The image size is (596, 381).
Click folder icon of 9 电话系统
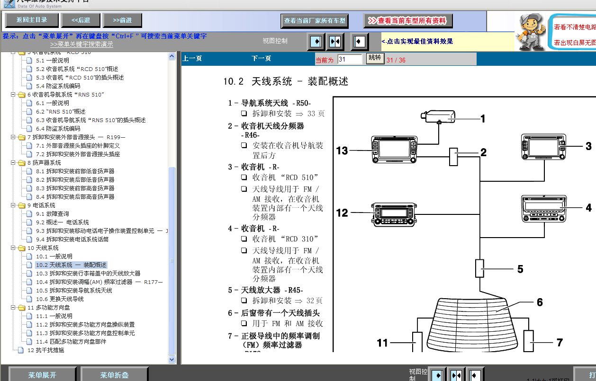pyautogui.click(x=21, y=205)
